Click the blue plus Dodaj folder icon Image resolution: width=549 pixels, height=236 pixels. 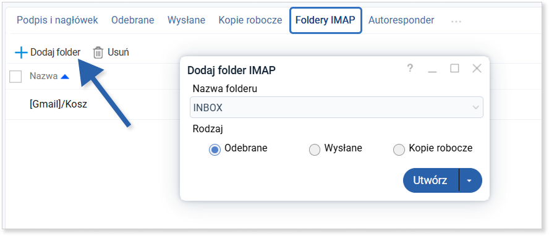tap(21, 53)
